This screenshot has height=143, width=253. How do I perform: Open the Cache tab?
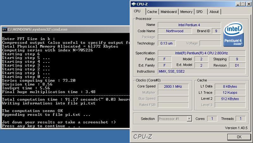[152, 12]
